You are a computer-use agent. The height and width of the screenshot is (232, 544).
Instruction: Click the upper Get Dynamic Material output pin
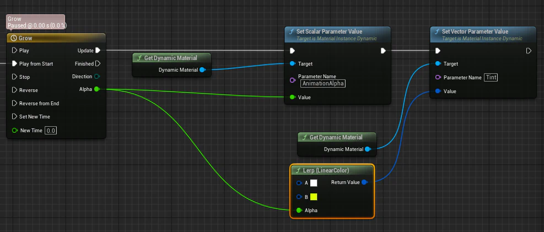(x=203, y=70)
